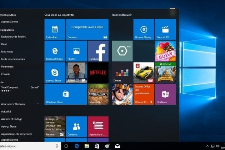This screenshot has width=225, height=150.
Task: Open the hexagon PicsArt tile
Action: pyautogui.click(x=122, y=51)
